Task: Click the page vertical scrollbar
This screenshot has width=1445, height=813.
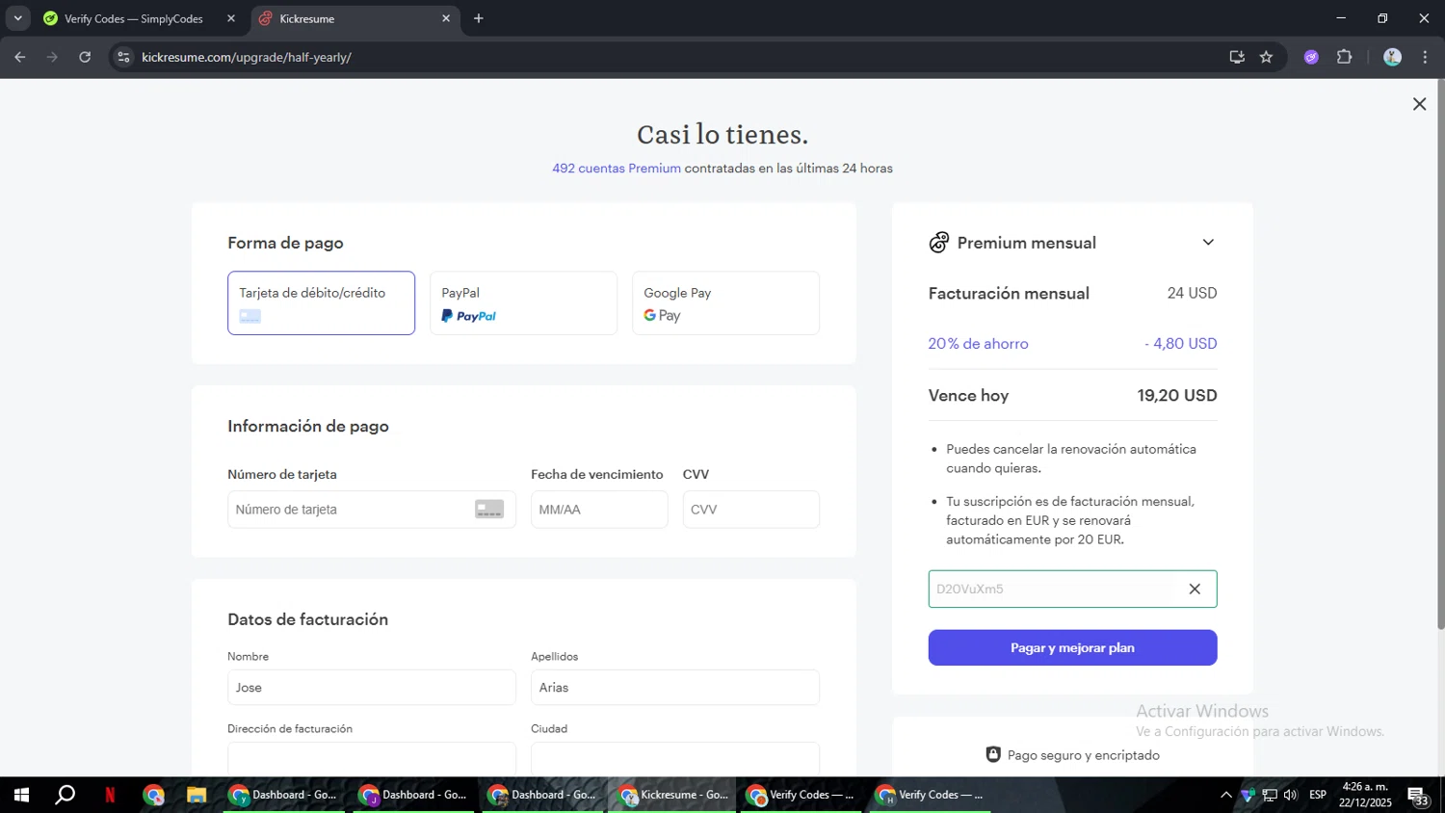Action: [x=1440, y=354]
